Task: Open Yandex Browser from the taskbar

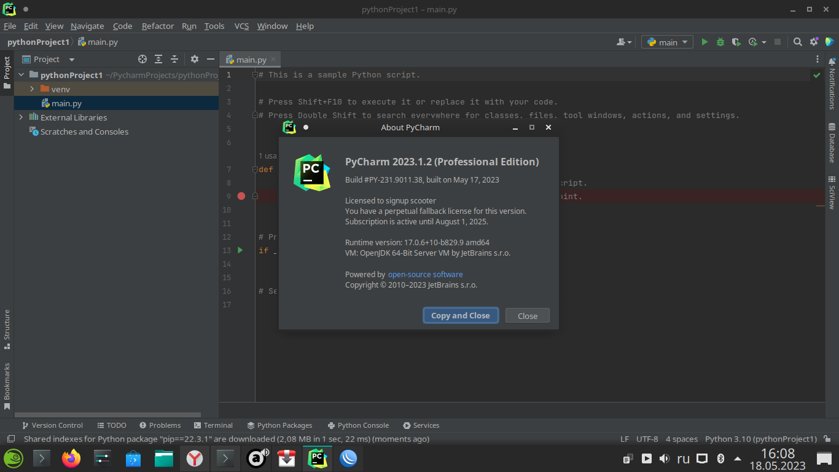Action: click(x=195, y=458)
